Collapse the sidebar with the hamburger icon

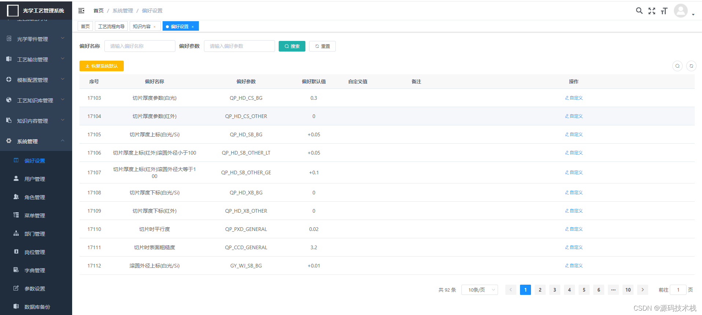tap(81, 11)
